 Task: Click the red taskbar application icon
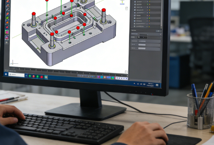point(42,77)
